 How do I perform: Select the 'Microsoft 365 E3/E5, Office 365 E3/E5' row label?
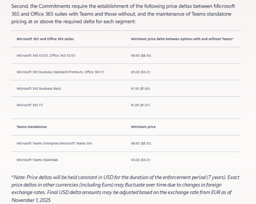[46, 55]
